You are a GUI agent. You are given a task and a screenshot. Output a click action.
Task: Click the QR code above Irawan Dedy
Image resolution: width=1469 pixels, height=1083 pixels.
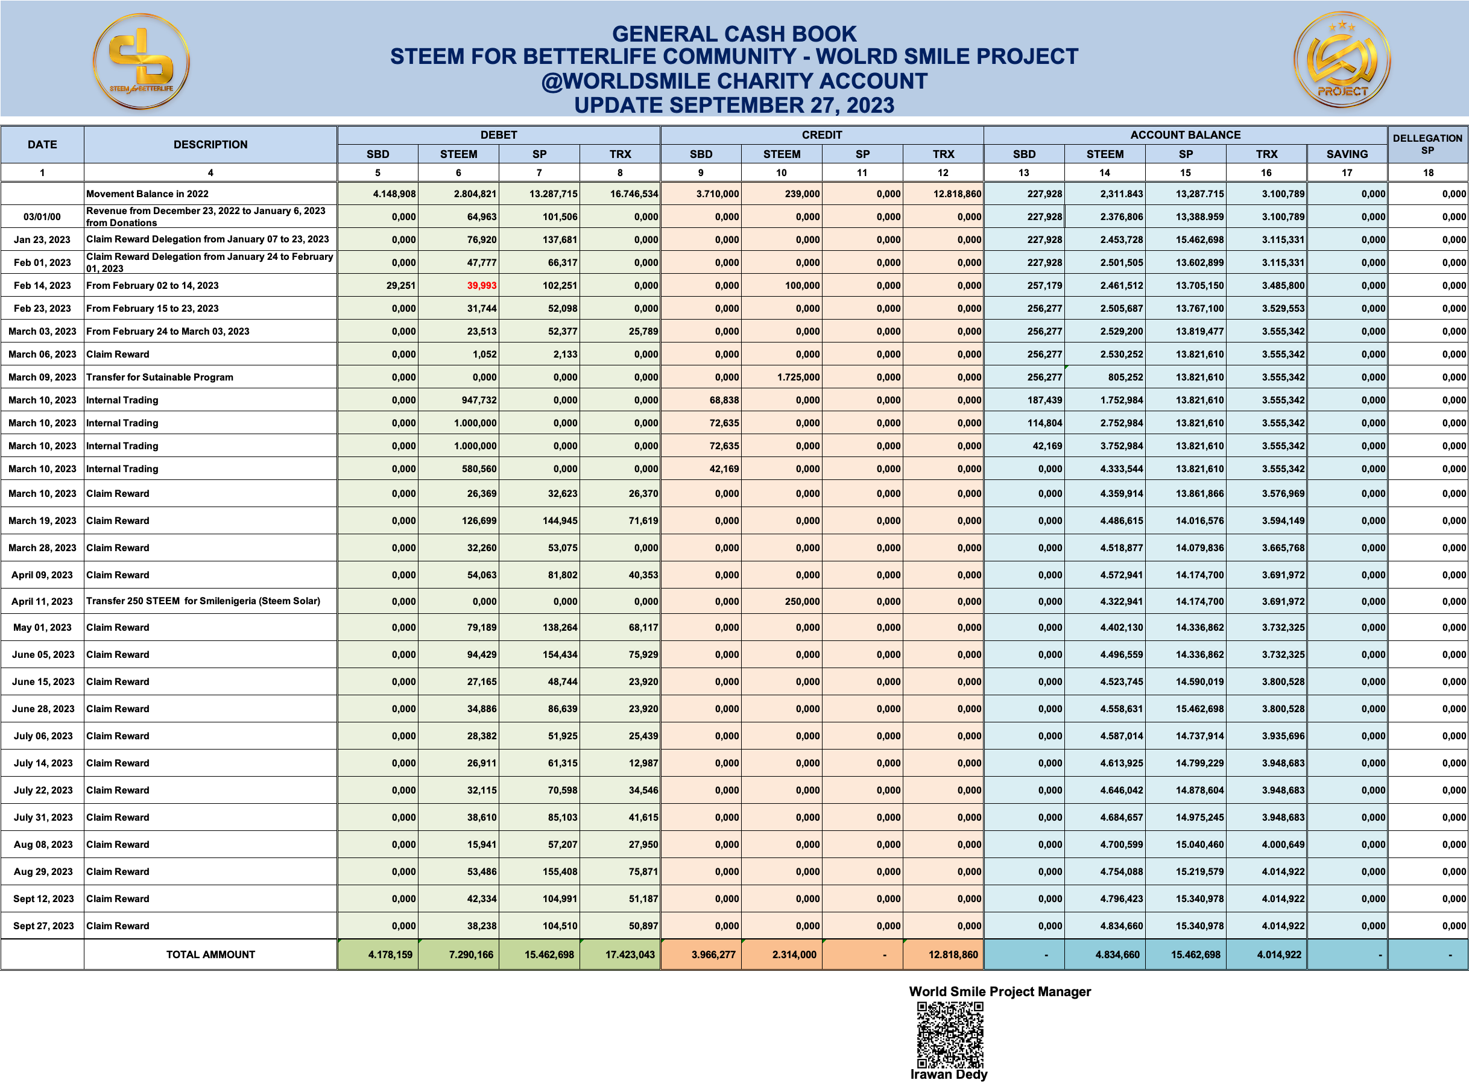click(950, 1035)
